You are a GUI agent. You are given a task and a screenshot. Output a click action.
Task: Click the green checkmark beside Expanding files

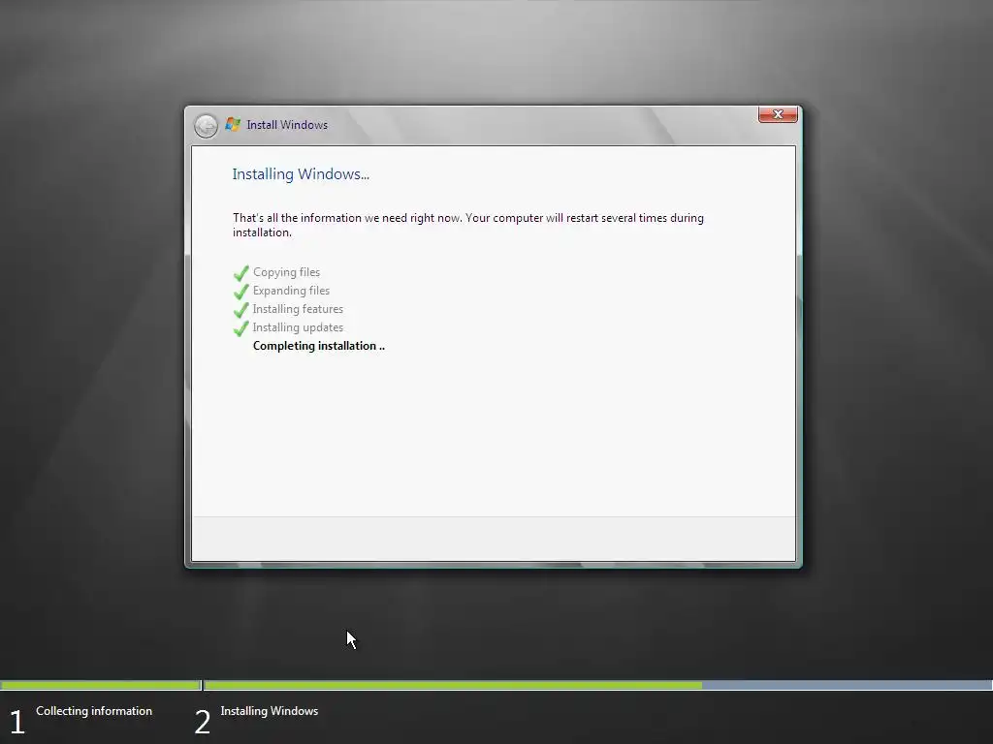(x=241, y=291)
